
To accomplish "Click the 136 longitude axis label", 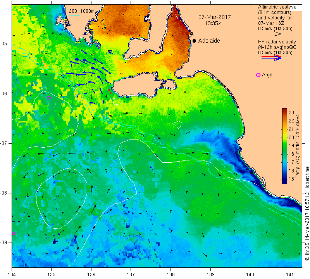I will [91, 275].
